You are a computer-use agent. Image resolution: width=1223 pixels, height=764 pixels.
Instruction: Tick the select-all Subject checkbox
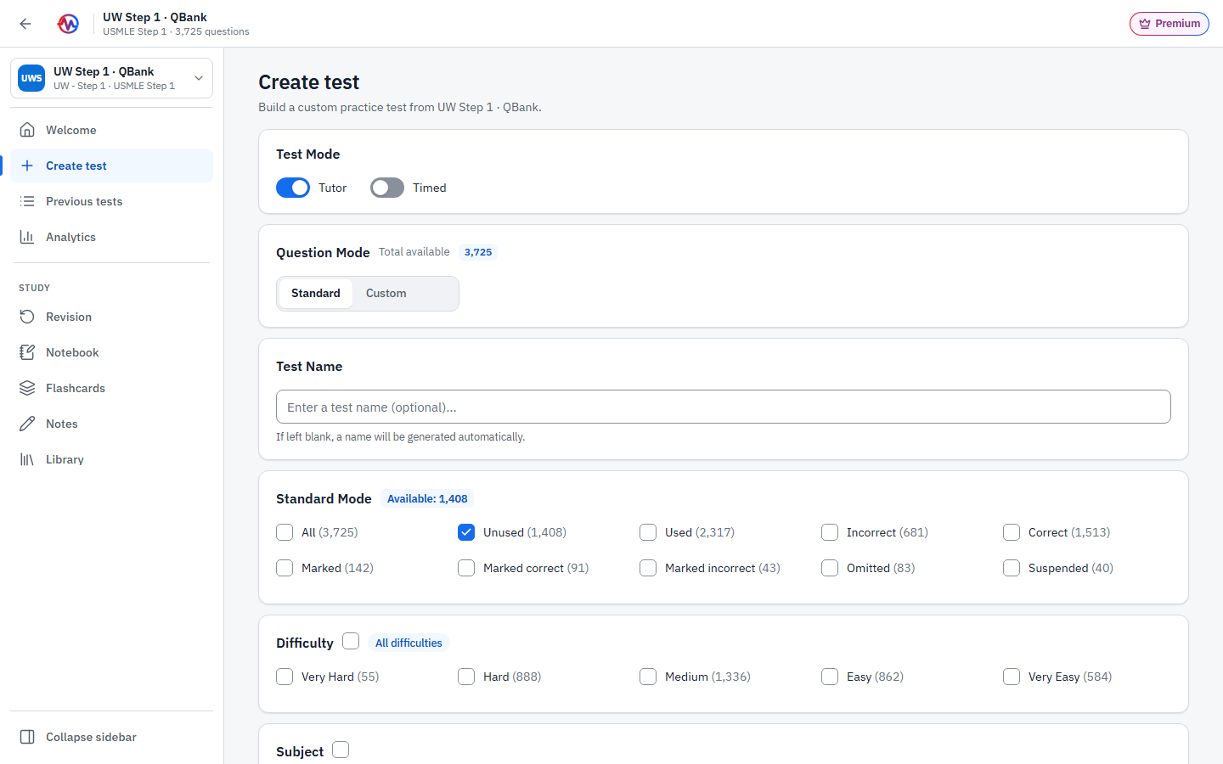pyautogui.click(x=341, y=750)
